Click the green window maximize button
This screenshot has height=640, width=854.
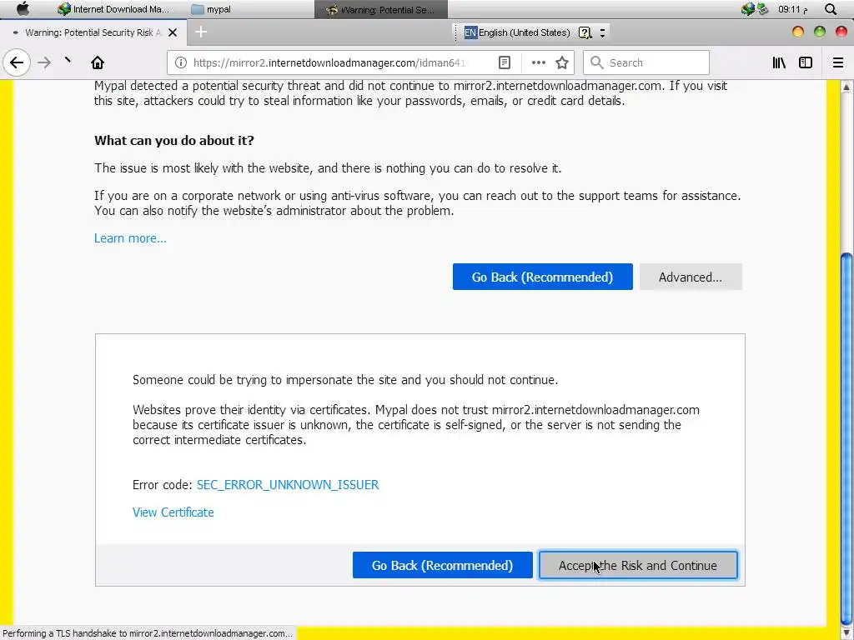pos(820,32)
